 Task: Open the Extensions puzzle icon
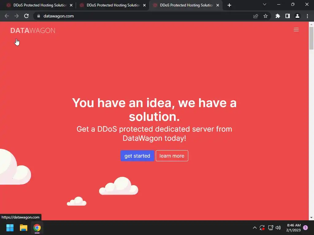(278, 16)
